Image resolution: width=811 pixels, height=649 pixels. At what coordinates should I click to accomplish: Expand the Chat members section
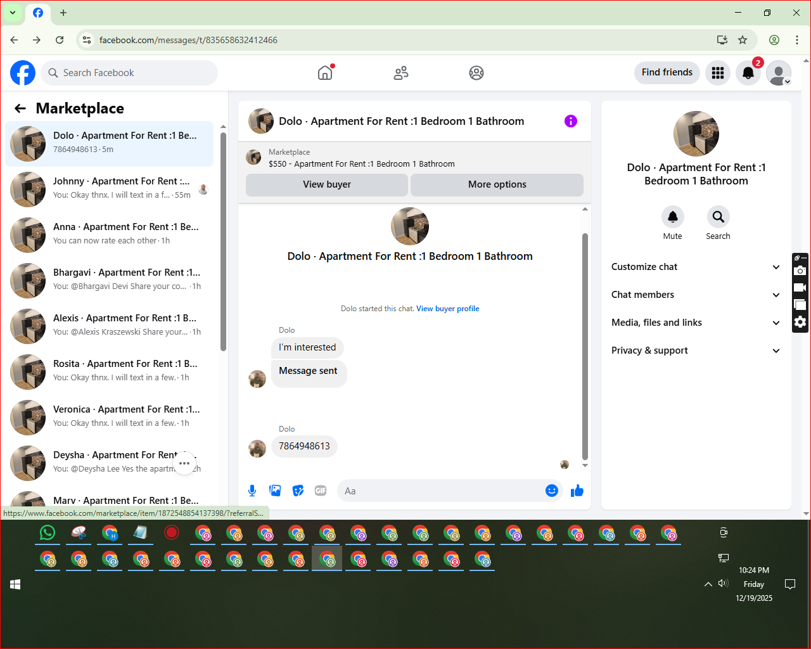pyautogui.click(x=696, y=295)
